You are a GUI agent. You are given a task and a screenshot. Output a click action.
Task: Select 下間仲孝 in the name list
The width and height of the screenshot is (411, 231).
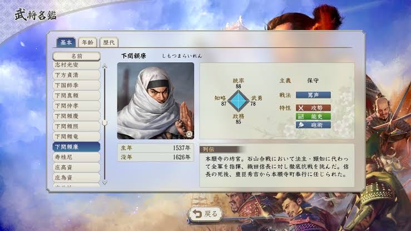[x=77, y=106]
